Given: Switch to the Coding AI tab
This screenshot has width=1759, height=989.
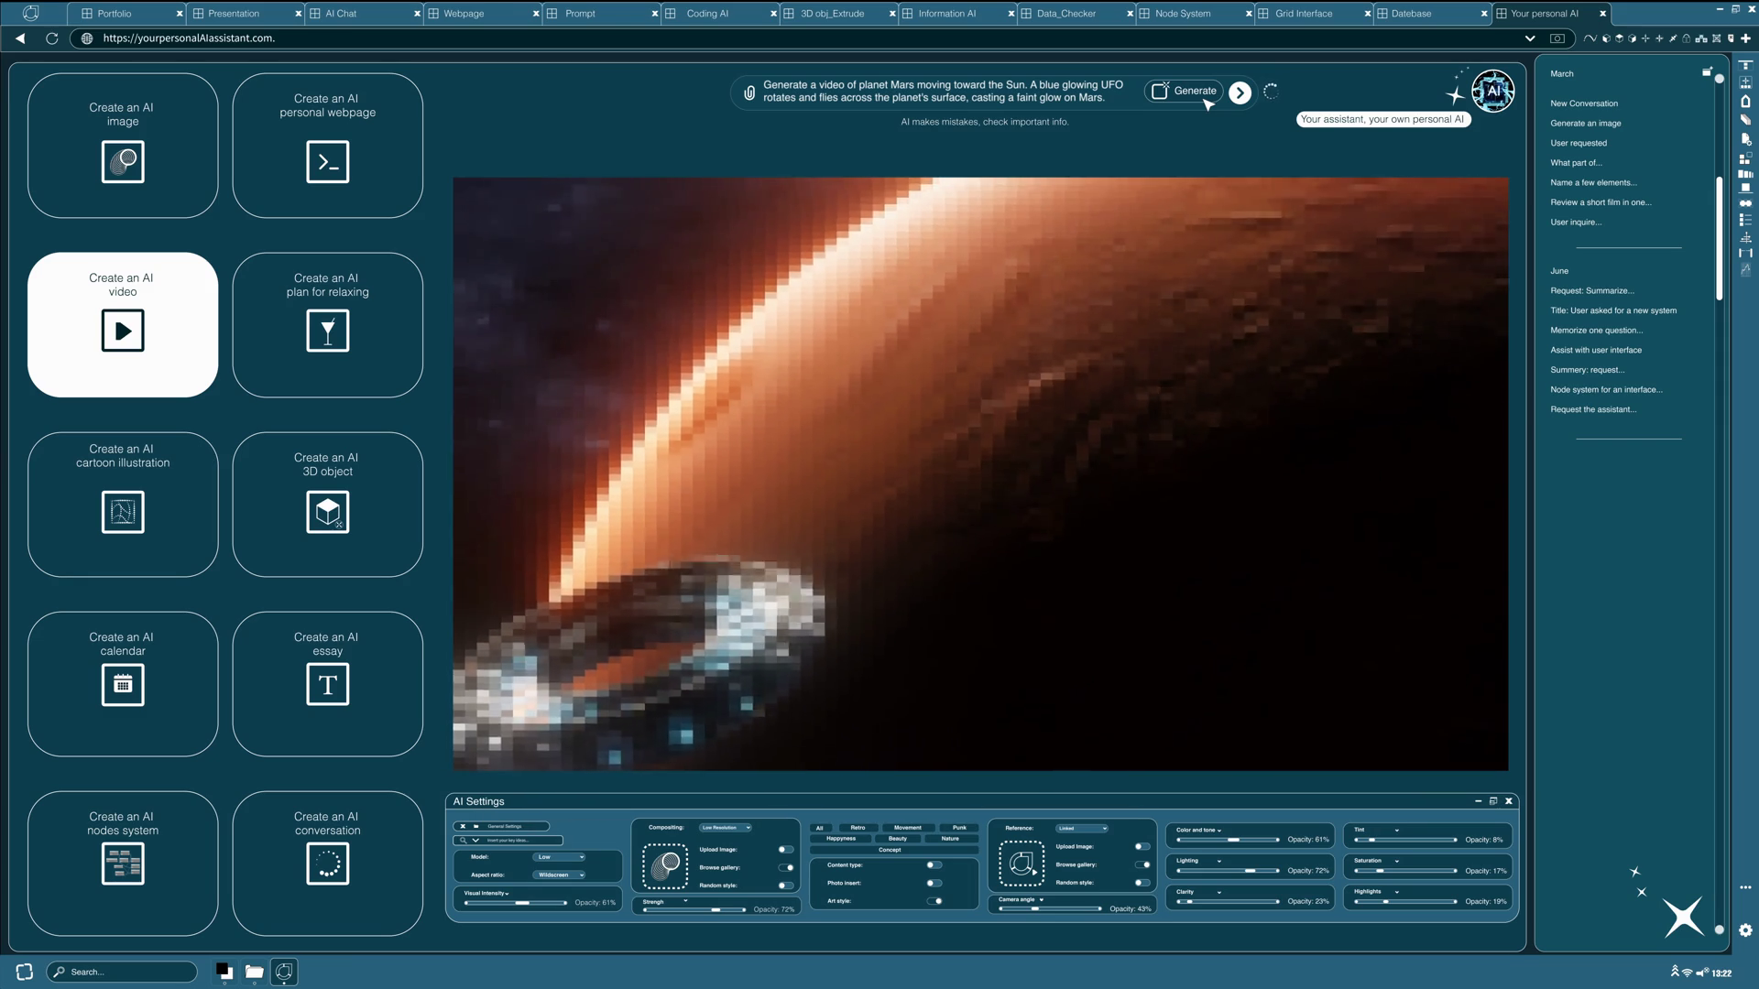Looking at the screenshot, I should [707, 14].
